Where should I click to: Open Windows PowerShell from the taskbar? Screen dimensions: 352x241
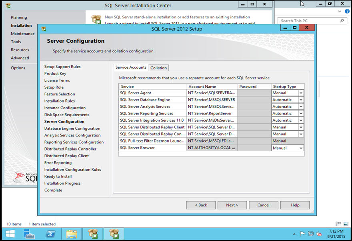[51, 233]
